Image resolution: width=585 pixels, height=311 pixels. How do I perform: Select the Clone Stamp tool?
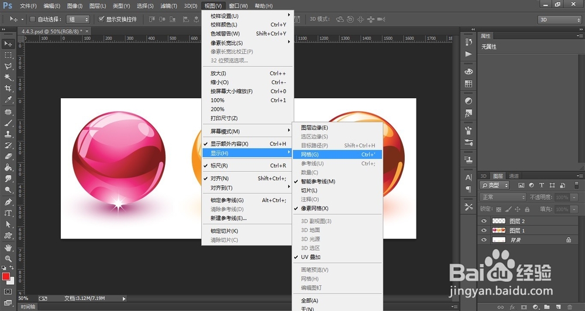(8, 134)
